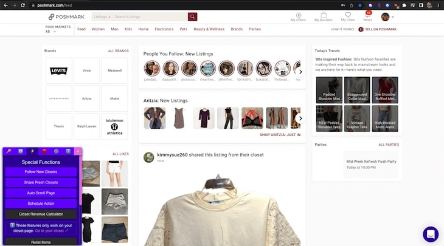This screenshot has height=246, width=444.
Task: Click the red search magnifier button
Action: click(x=192, y=16)
